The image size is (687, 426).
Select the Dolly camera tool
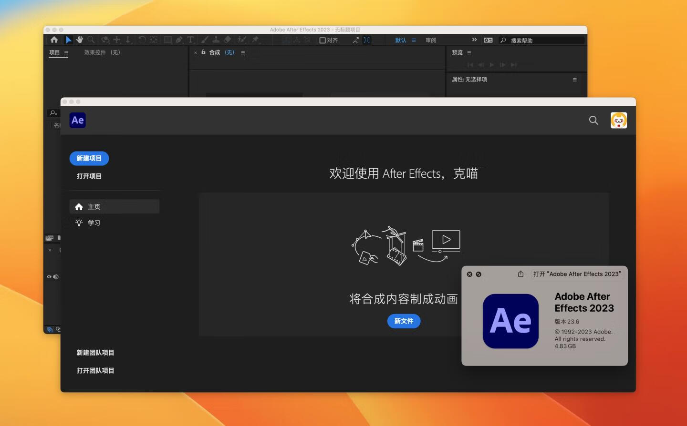[x=128, y=40]
